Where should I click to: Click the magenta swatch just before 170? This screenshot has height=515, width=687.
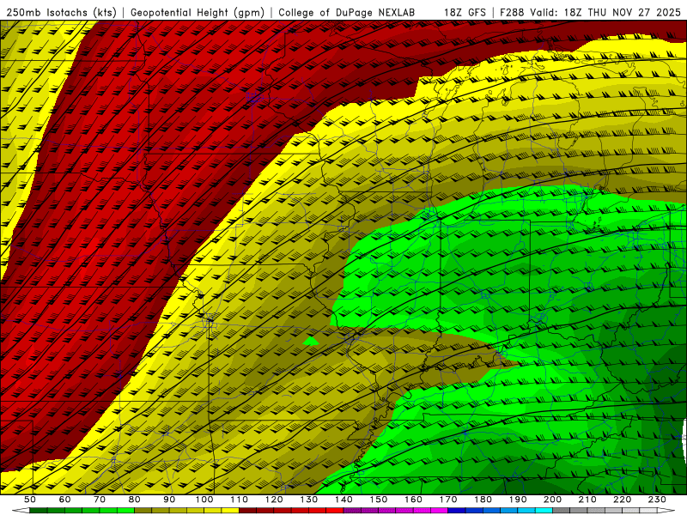439,510
